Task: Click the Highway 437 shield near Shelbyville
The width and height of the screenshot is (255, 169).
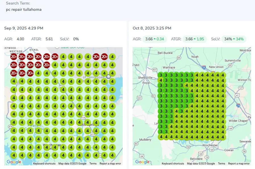Action: click(x=154, y=69)
